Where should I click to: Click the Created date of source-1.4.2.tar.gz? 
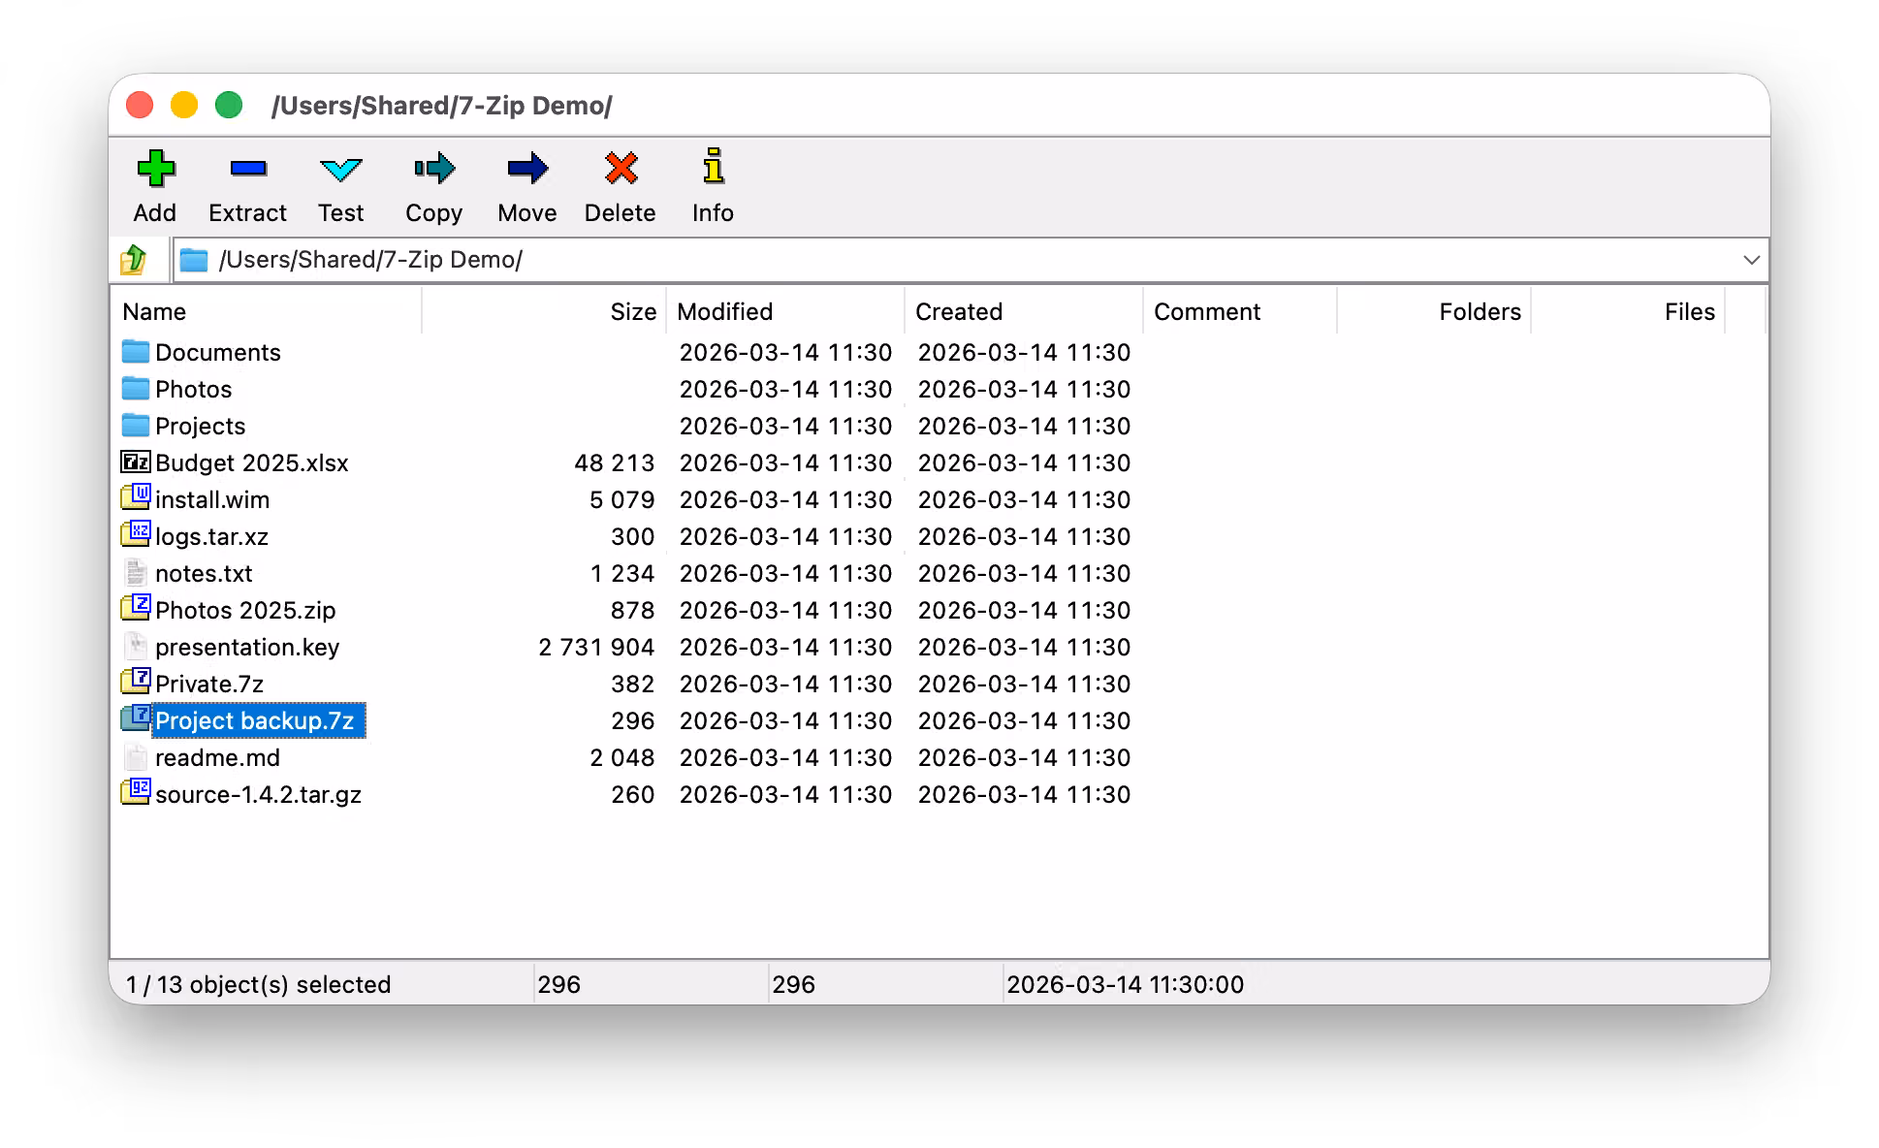point(1024,794)
